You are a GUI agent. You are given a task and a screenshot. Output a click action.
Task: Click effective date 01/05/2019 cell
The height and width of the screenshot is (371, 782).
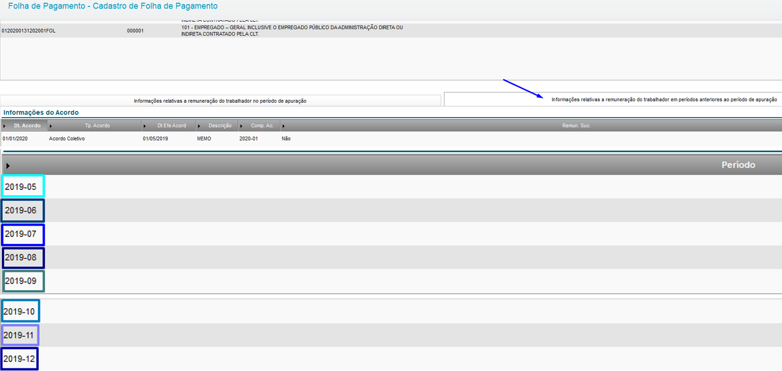[x=155, y=139]
